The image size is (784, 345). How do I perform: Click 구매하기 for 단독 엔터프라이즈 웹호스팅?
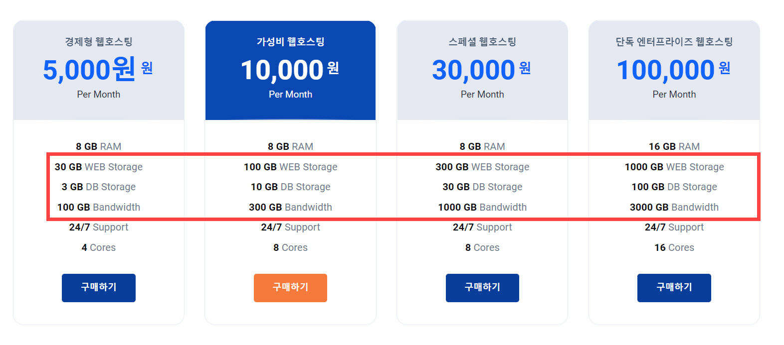click(674, 288)
